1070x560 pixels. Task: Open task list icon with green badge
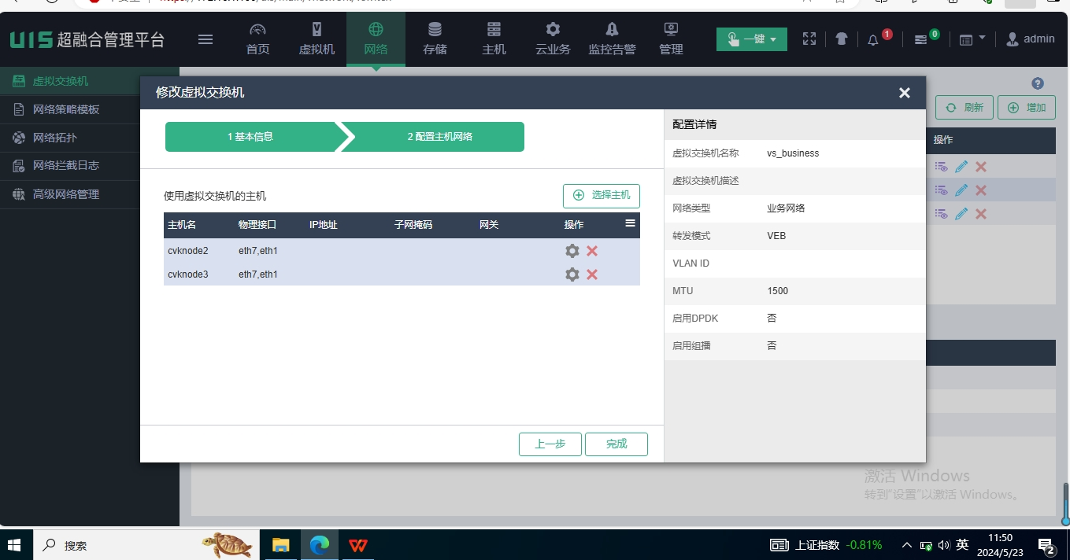point(920,39)
